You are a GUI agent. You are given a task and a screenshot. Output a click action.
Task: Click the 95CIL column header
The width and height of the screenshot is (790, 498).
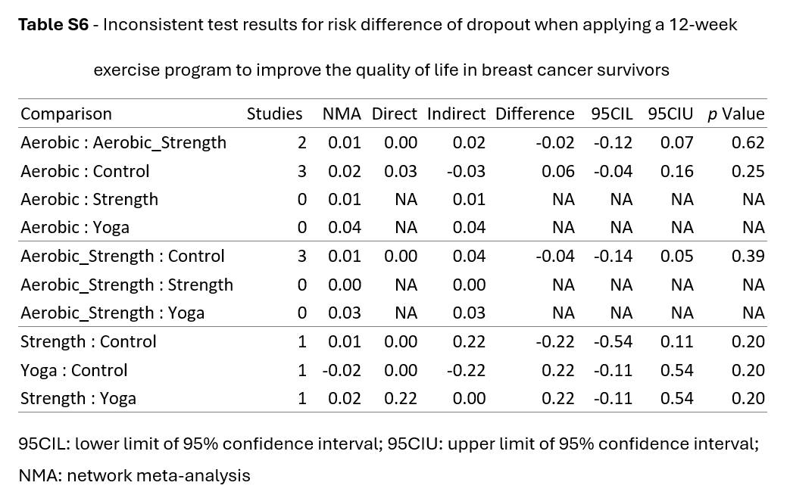(613, 114)
